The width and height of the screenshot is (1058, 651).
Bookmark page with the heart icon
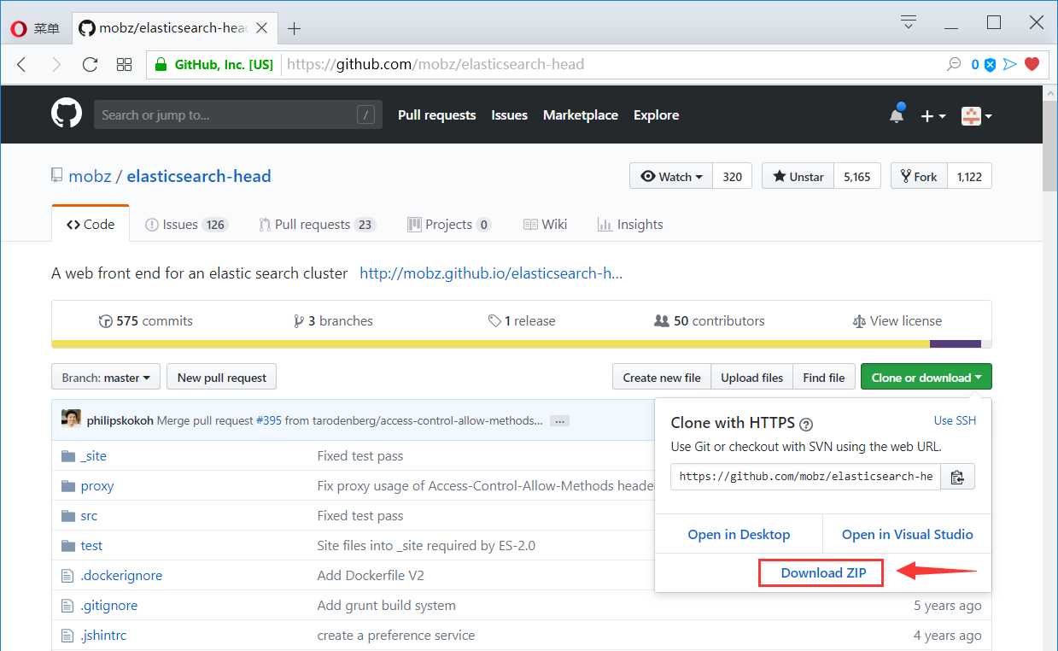pos(1032,64)
